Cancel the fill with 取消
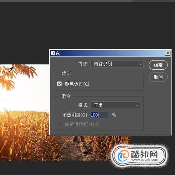This screenshot has height=175, width=175. [158, 77]
